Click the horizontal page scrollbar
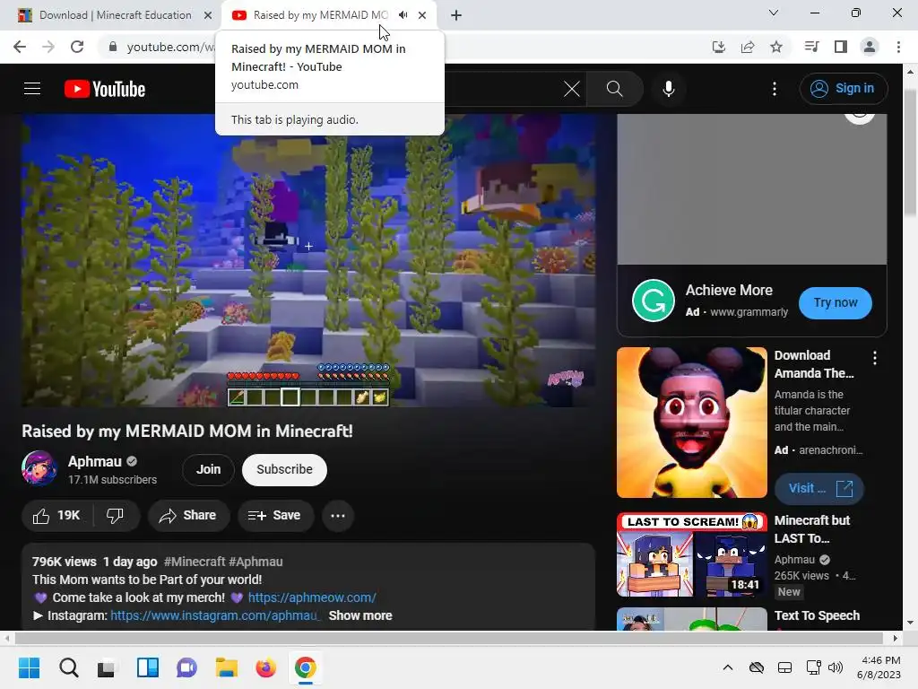 coord(448,638)
